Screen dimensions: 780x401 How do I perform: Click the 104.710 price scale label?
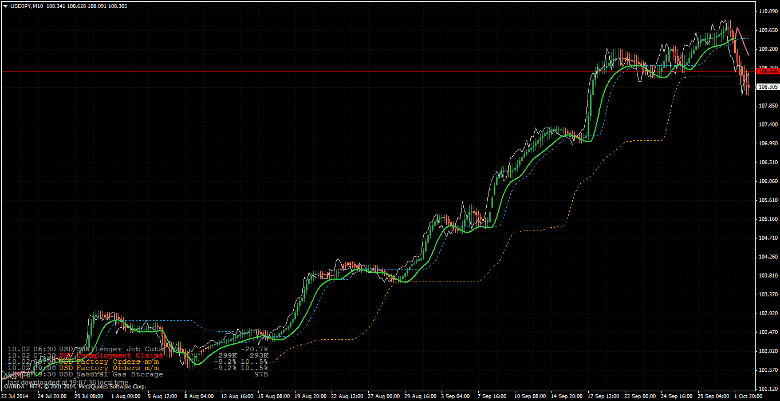767,238
